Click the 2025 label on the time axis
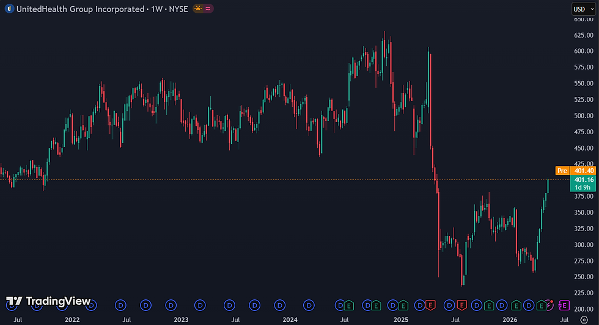The image size is (599, 325). (401, 320)
